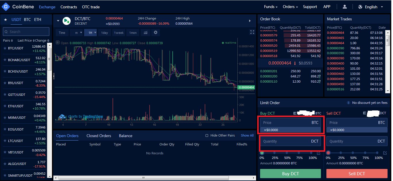Open the Orders dropdown menu
This screenshot has height=181, width=393.
(290, 7)
